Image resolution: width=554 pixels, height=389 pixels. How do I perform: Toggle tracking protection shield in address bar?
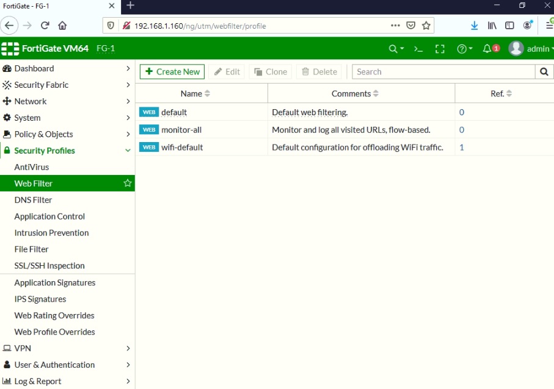click(x=111, y=25)
